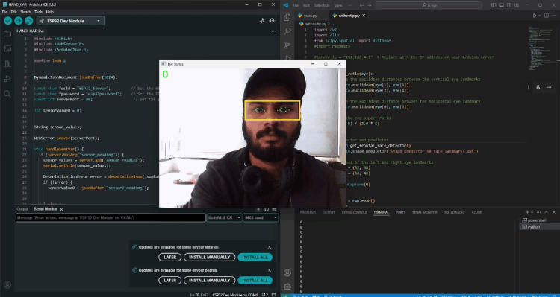560x297 pixels.
Task: Toggle VS Code bottom Panel layout button
Action: 502,5
